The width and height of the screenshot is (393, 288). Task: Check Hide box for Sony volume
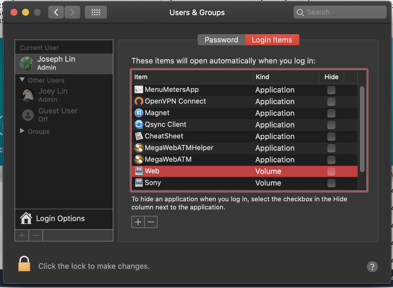point(331,183)
